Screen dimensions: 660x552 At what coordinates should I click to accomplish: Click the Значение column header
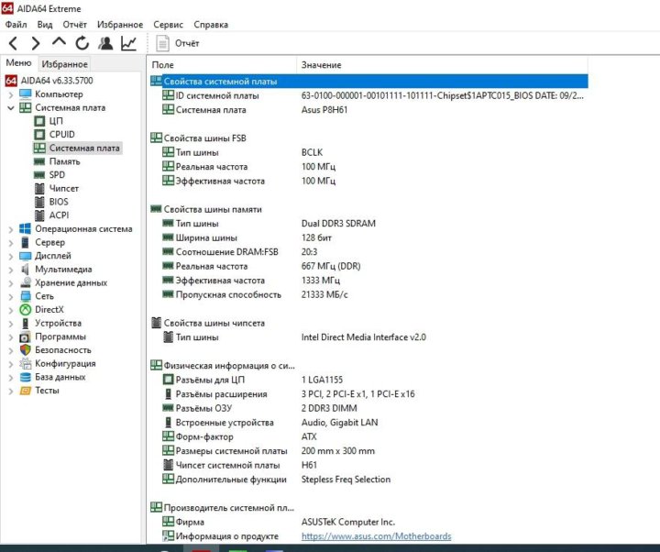pos(321,65)
